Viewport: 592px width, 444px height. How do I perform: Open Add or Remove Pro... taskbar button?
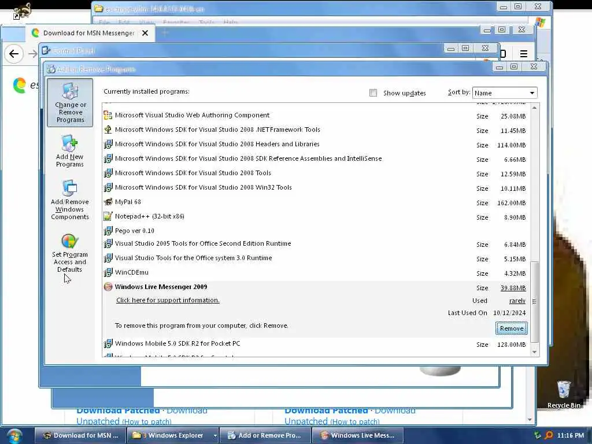[265, 435]
